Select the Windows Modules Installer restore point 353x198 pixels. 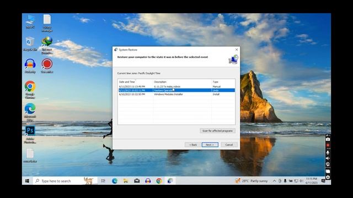[176, 94]
